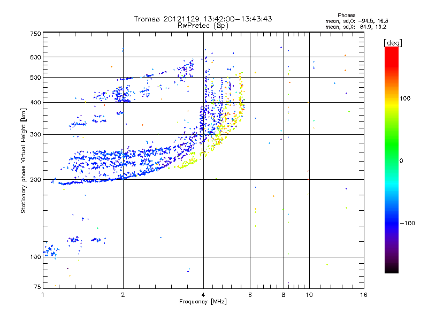Click the 'Frequency [MHz]' x-axis label
Screen dimensions: 428x321
click(x=203, y=302)
